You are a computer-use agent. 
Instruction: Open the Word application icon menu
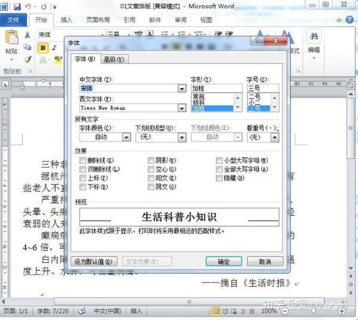[4, 6]
